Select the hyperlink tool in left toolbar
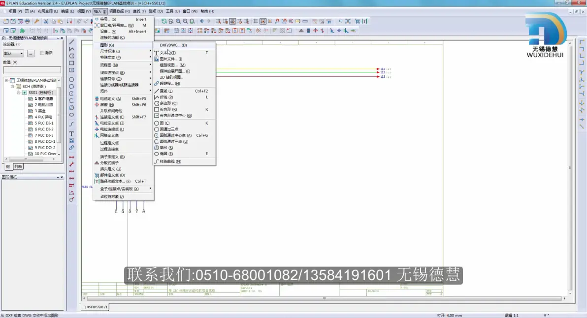 [x=71, y=148]
